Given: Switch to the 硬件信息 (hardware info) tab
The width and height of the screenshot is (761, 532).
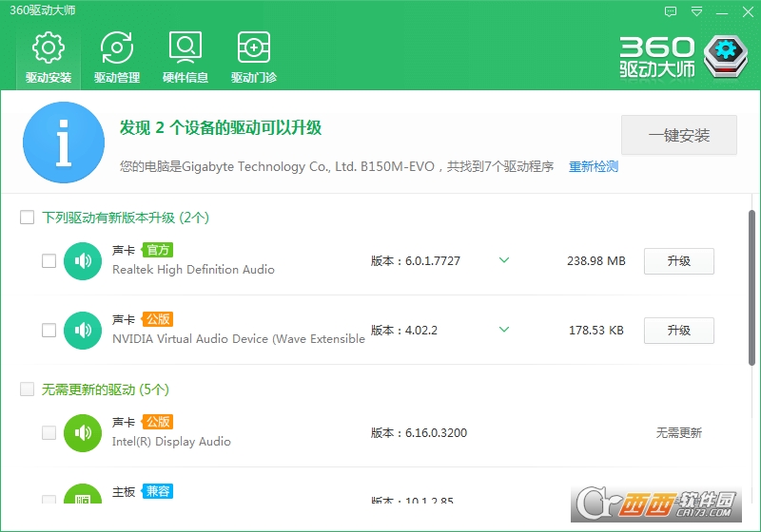Looking at the screenshot, I should point(185,57).
